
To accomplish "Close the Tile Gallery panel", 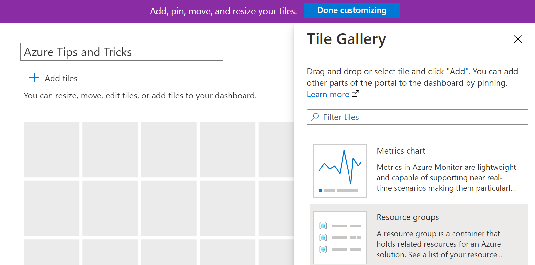I will pos(518,39).
